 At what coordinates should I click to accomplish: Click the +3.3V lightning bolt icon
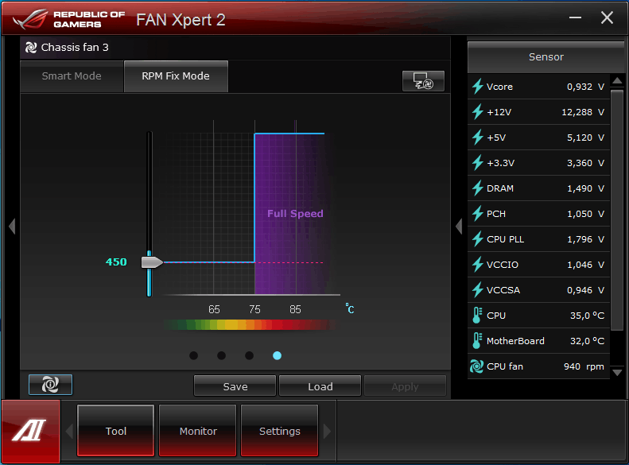(477, 163)
